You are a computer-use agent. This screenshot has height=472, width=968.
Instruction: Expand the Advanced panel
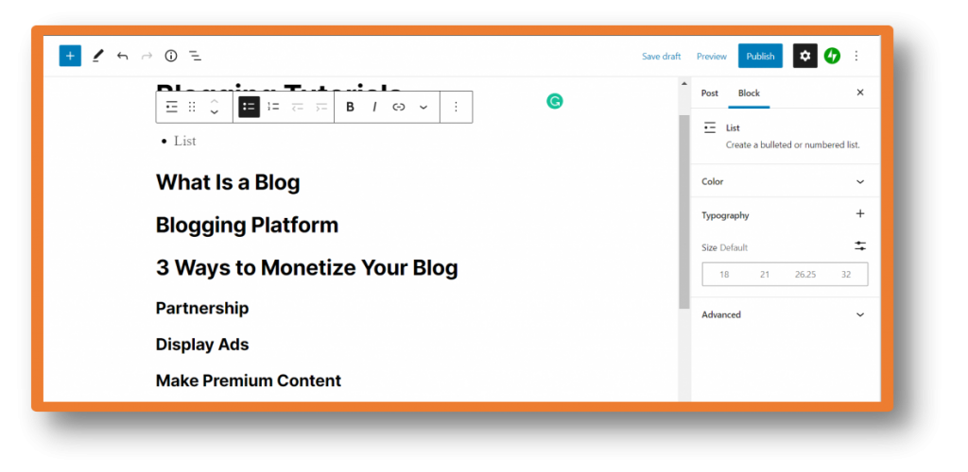coord(784,314)
